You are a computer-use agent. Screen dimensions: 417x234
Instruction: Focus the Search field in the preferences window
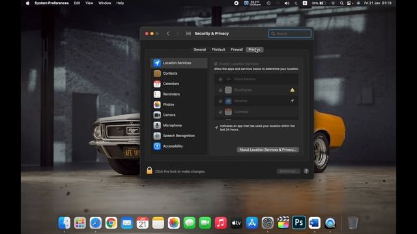tap(289, 34)
